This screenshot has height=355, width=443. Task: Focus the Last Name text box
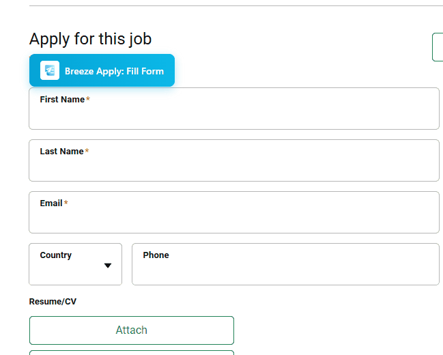(x=233, y=167)
